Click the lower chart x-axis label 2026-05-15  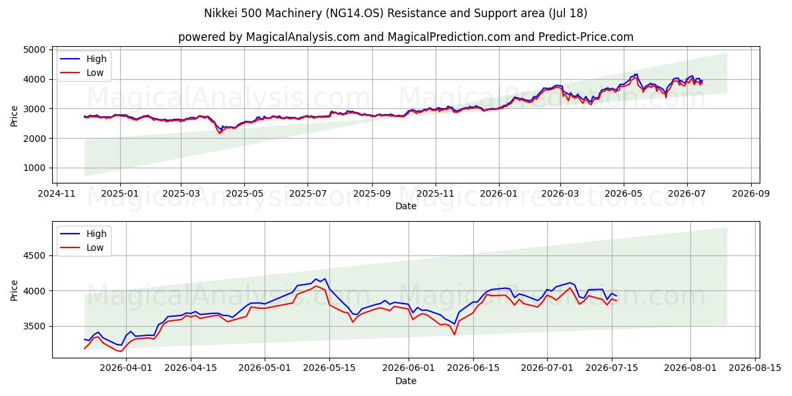point(330,368)
